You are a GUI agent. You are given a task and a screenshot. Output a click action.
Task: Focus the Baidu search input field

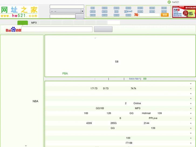(x=57, y=29)
